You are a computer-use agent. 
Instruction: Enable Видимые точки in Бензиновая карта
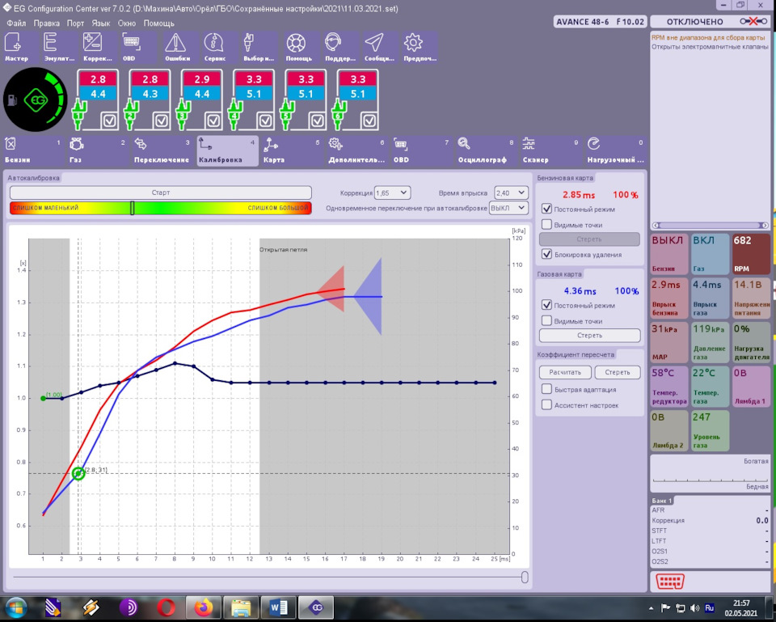coord(547,225)
